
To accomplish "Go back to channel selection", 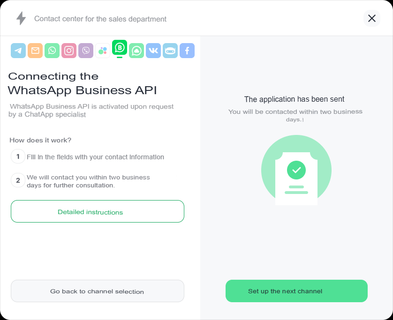I will (98, 291).
